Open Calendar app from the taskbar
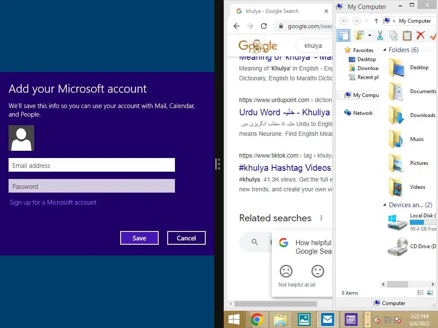The height and width of the screenshot is (328, 438). pos(351,319)
